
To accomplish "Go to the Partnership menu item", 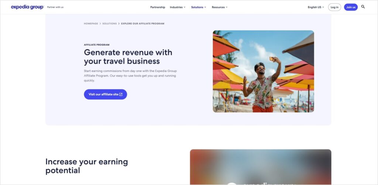I will [158, 7].
